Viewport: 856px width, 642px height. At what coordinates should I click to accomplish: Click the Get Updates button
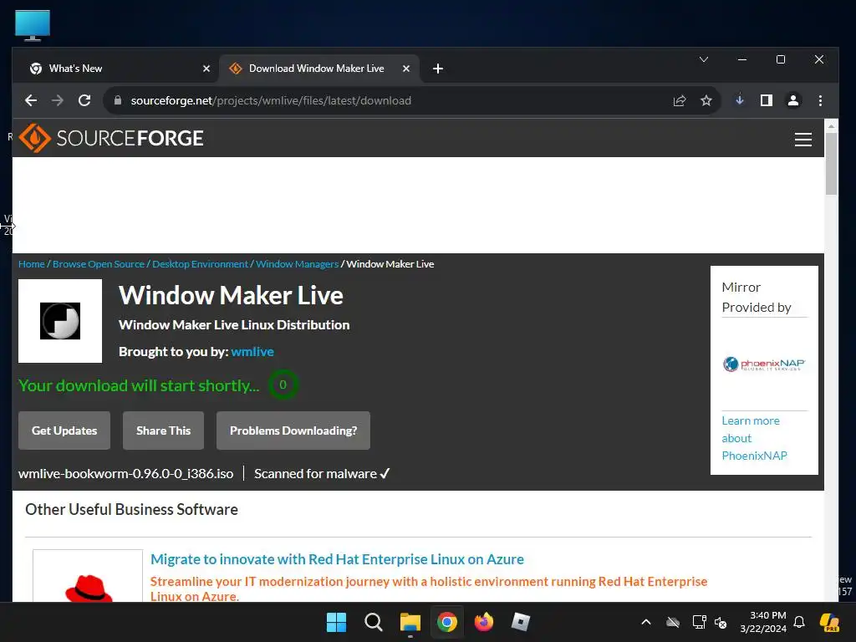coord(64,431)
